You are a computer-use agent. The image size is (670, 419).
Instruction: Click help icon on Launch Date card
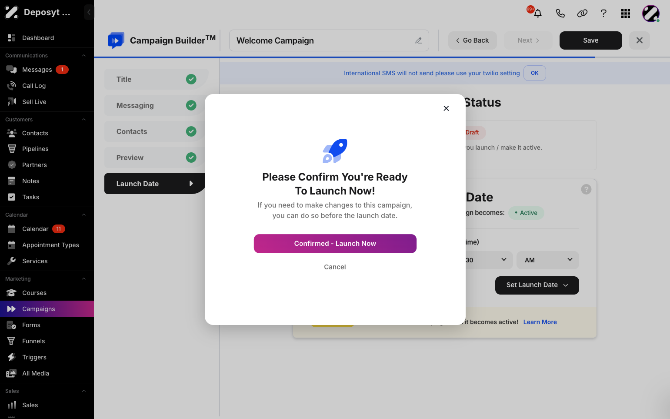coord(586,189)
